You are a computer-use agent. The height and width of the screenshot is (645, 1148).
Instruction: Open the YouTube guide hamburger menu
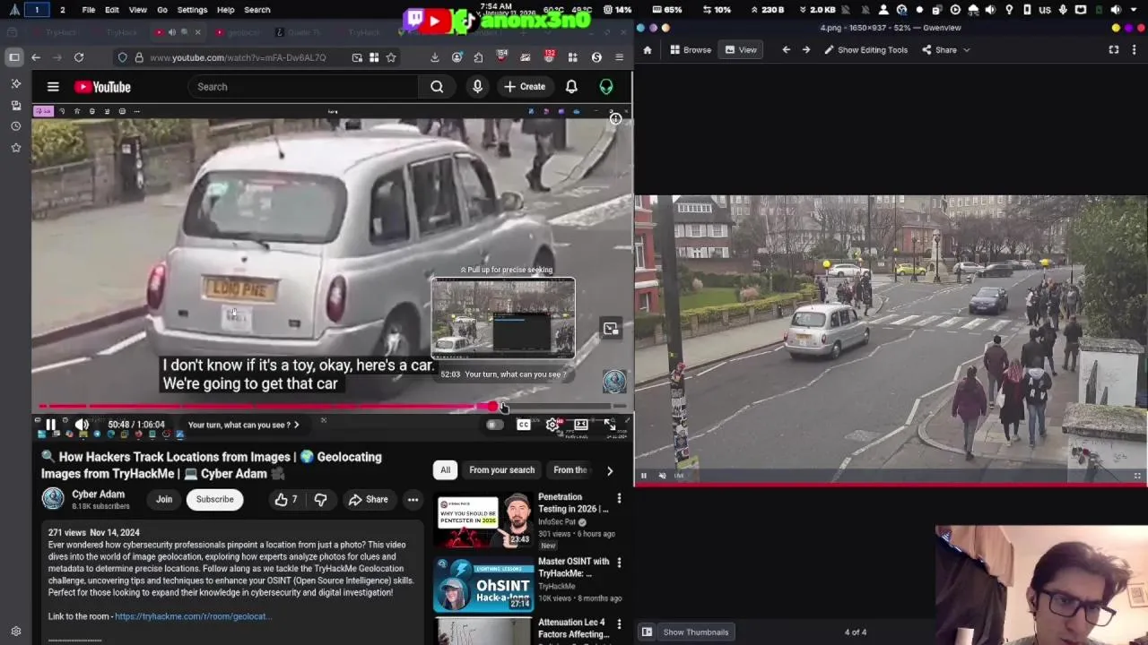(x=53, y=87)
